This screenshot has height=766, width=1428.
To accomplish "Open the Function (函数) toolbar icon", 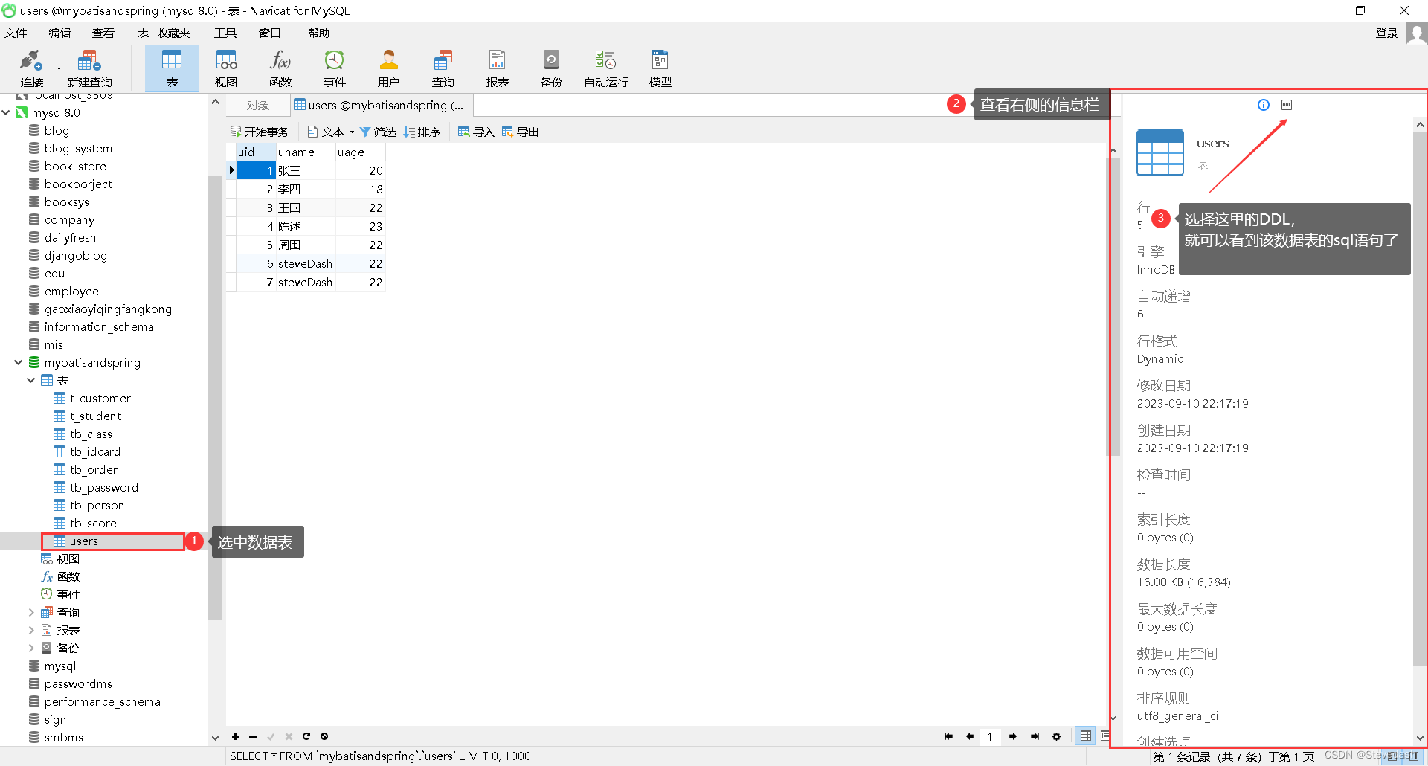I will [x=280, y=68].
